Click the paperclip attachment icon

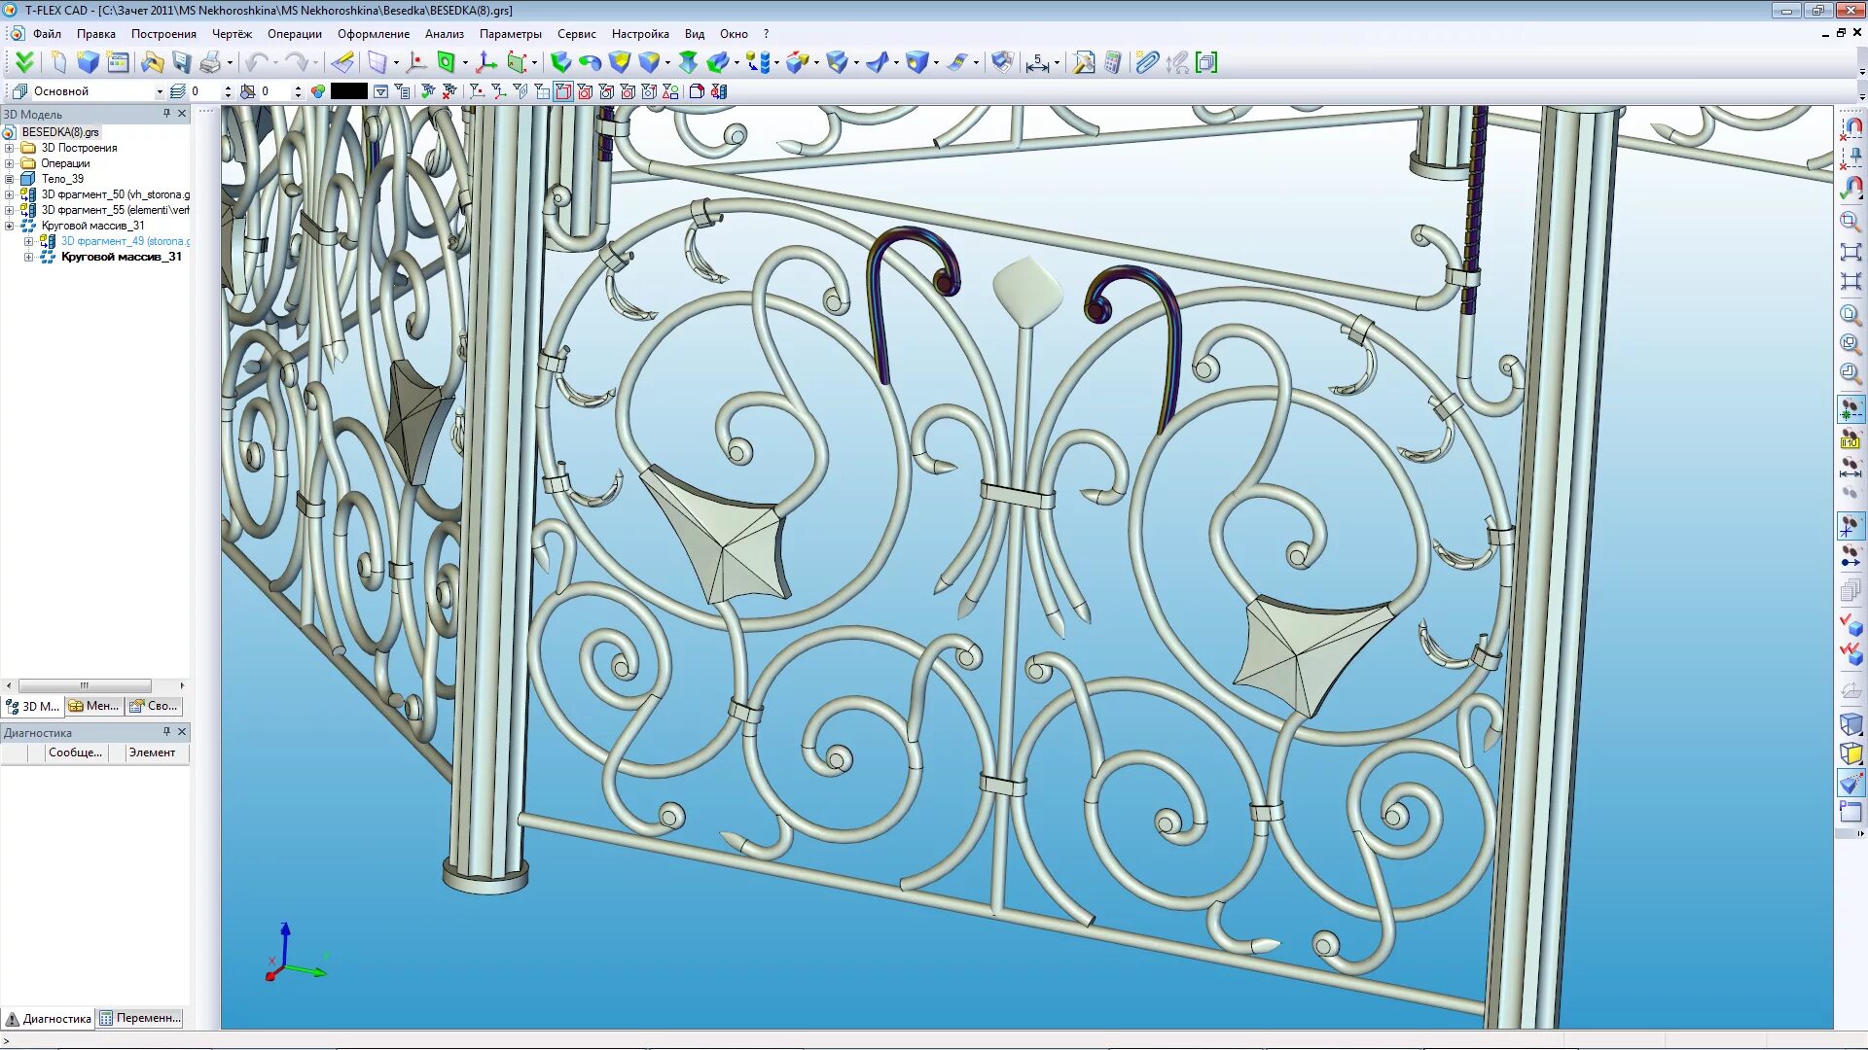(x=1147, y=63)
